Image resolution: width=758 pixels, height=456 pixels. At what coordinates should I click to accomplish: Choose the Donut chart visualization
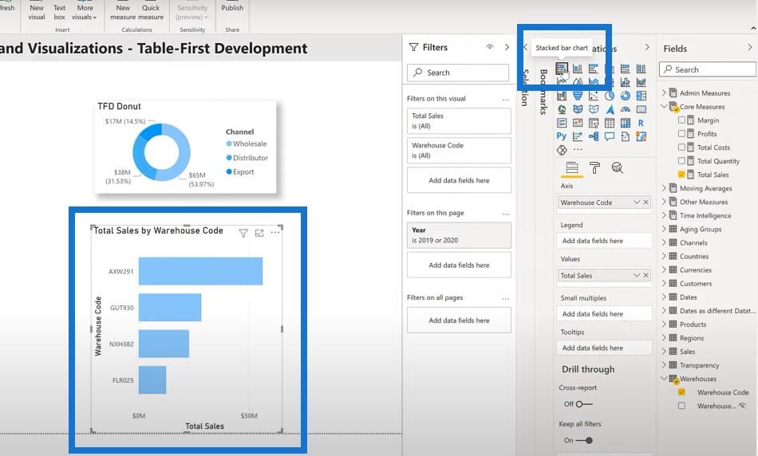pyautogui.click(x=625, y=96)
